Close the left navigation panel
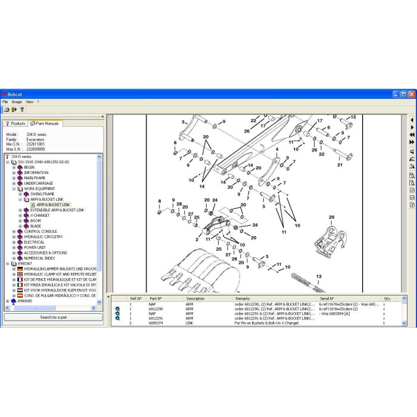The image size is (417, 417). coord(102,117)
